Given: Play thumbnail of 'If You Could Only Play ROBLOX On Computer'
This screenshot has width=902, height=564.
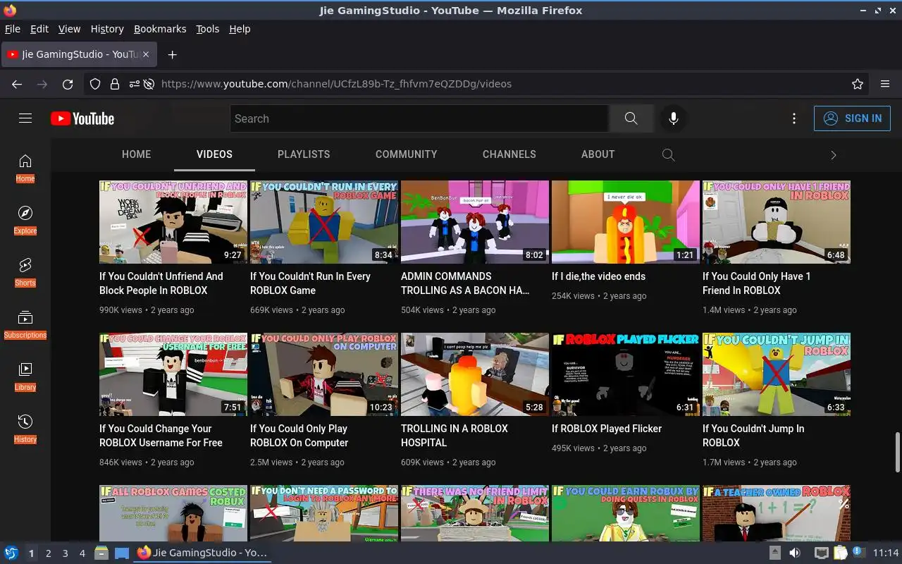Looking at the screenshot, I should click(x=324, y=374).
